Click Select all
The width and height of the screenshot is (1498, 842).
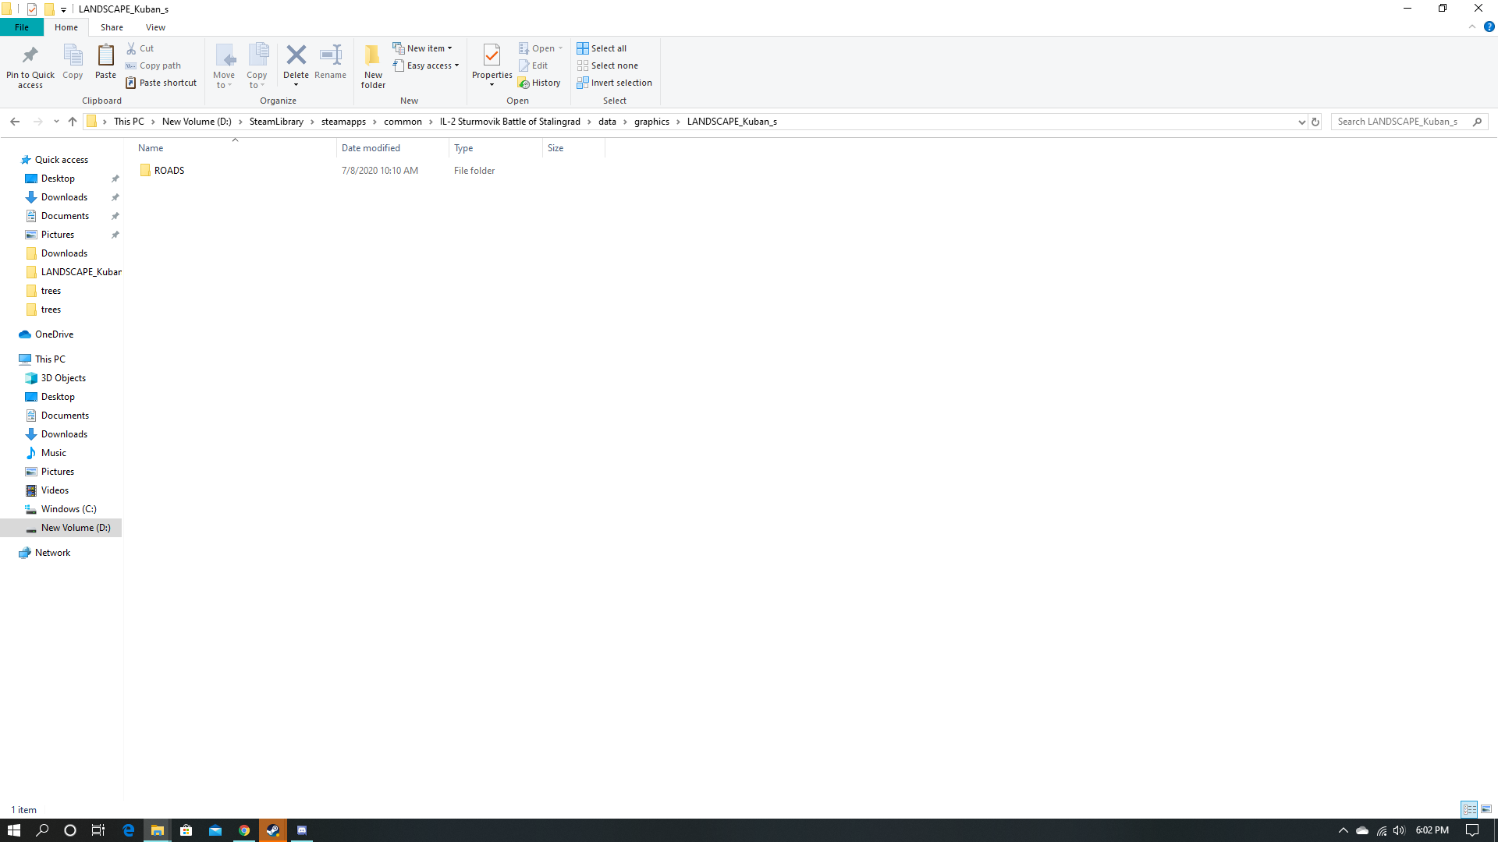point(602,48)
